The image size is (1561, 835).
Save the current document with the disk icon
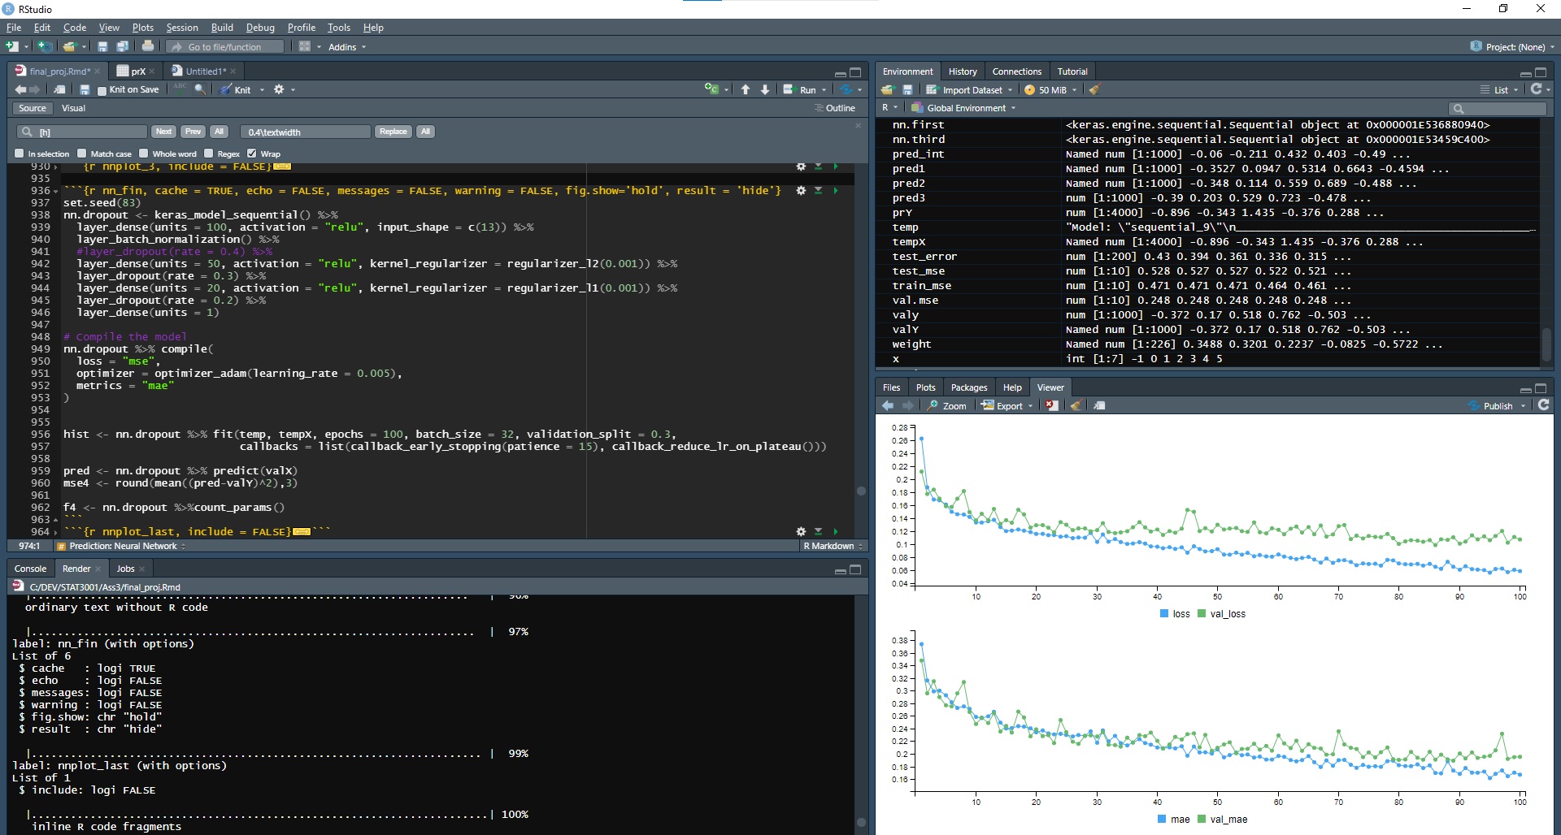[85, 90]
